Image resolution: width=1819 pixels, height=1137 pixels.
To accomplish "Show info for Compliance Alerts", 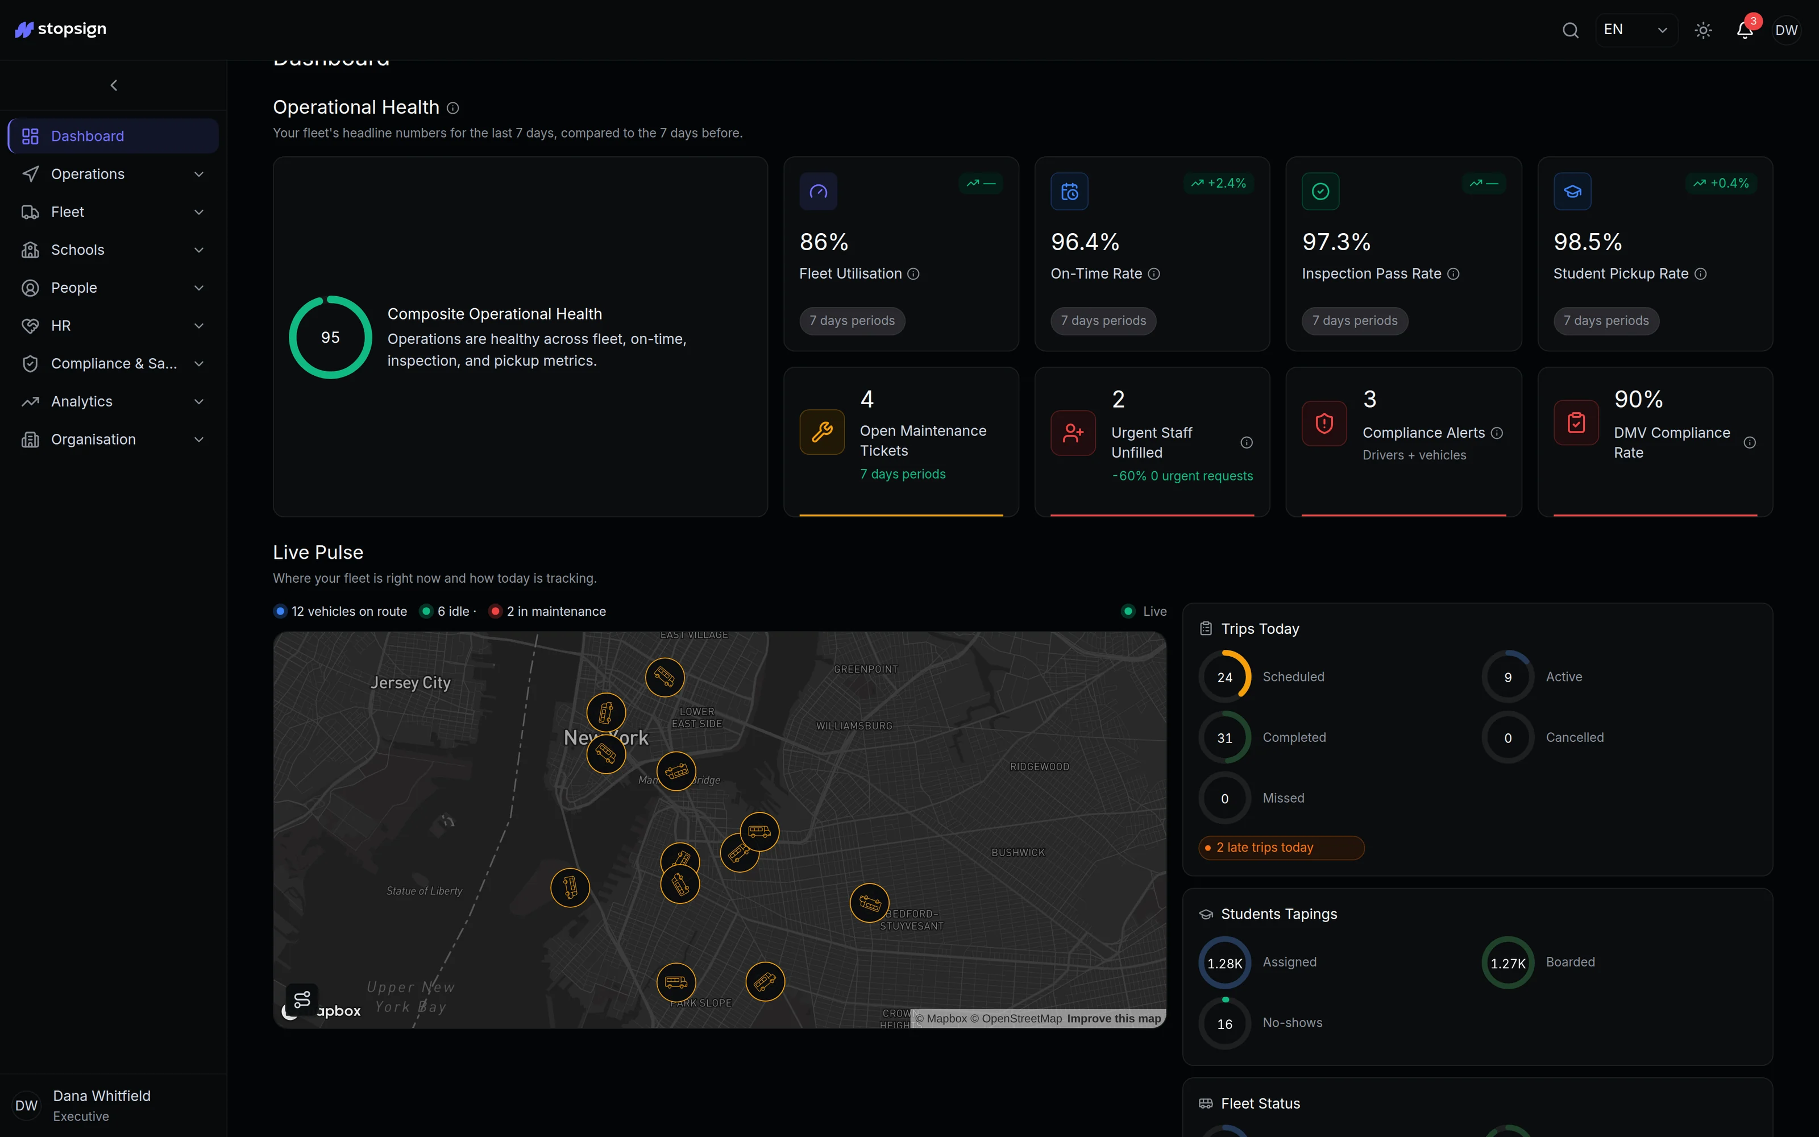I will point(1497,433).
